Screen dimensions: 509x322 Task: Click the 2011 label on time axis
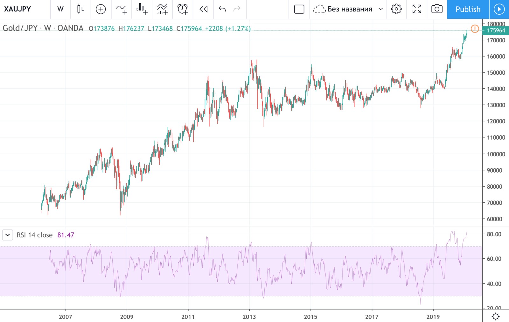tap(188, 317)
